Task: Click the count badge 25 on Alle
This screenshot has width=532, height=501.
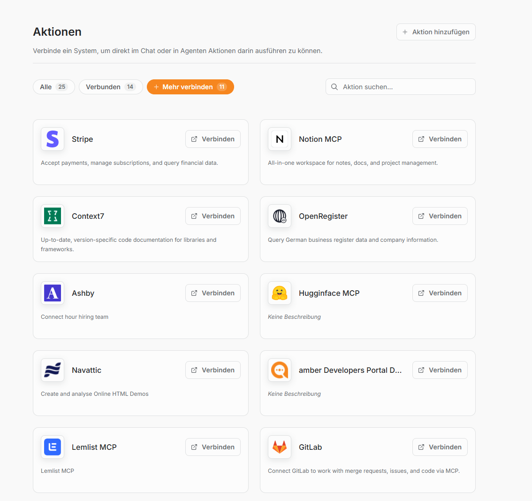Action: click(x=62, y=87)
